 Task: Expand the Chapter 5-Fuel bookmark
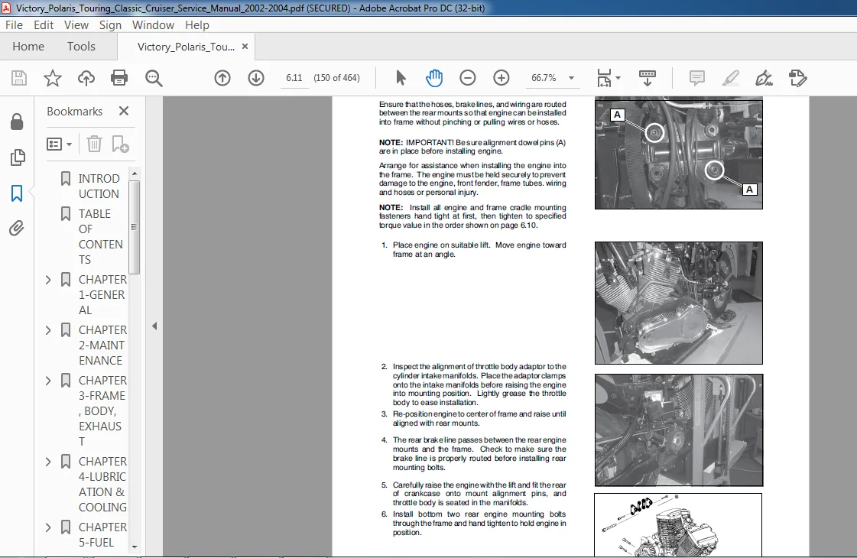[x=48, y=527]
